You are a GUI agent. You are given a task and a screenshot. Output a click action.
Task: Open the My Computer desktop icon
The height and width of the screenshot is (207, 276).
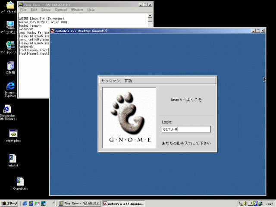(10, 25)
